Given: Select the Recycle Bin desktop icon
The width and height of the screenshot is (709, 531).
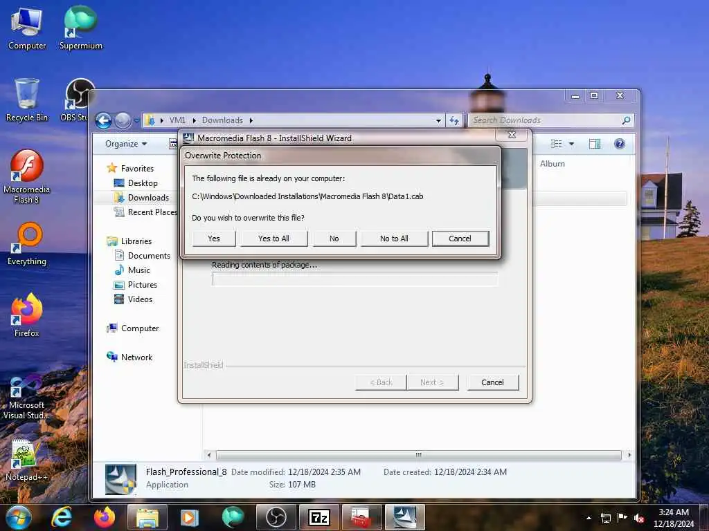Looking at the screenshot, I should [x=27, y=100].
